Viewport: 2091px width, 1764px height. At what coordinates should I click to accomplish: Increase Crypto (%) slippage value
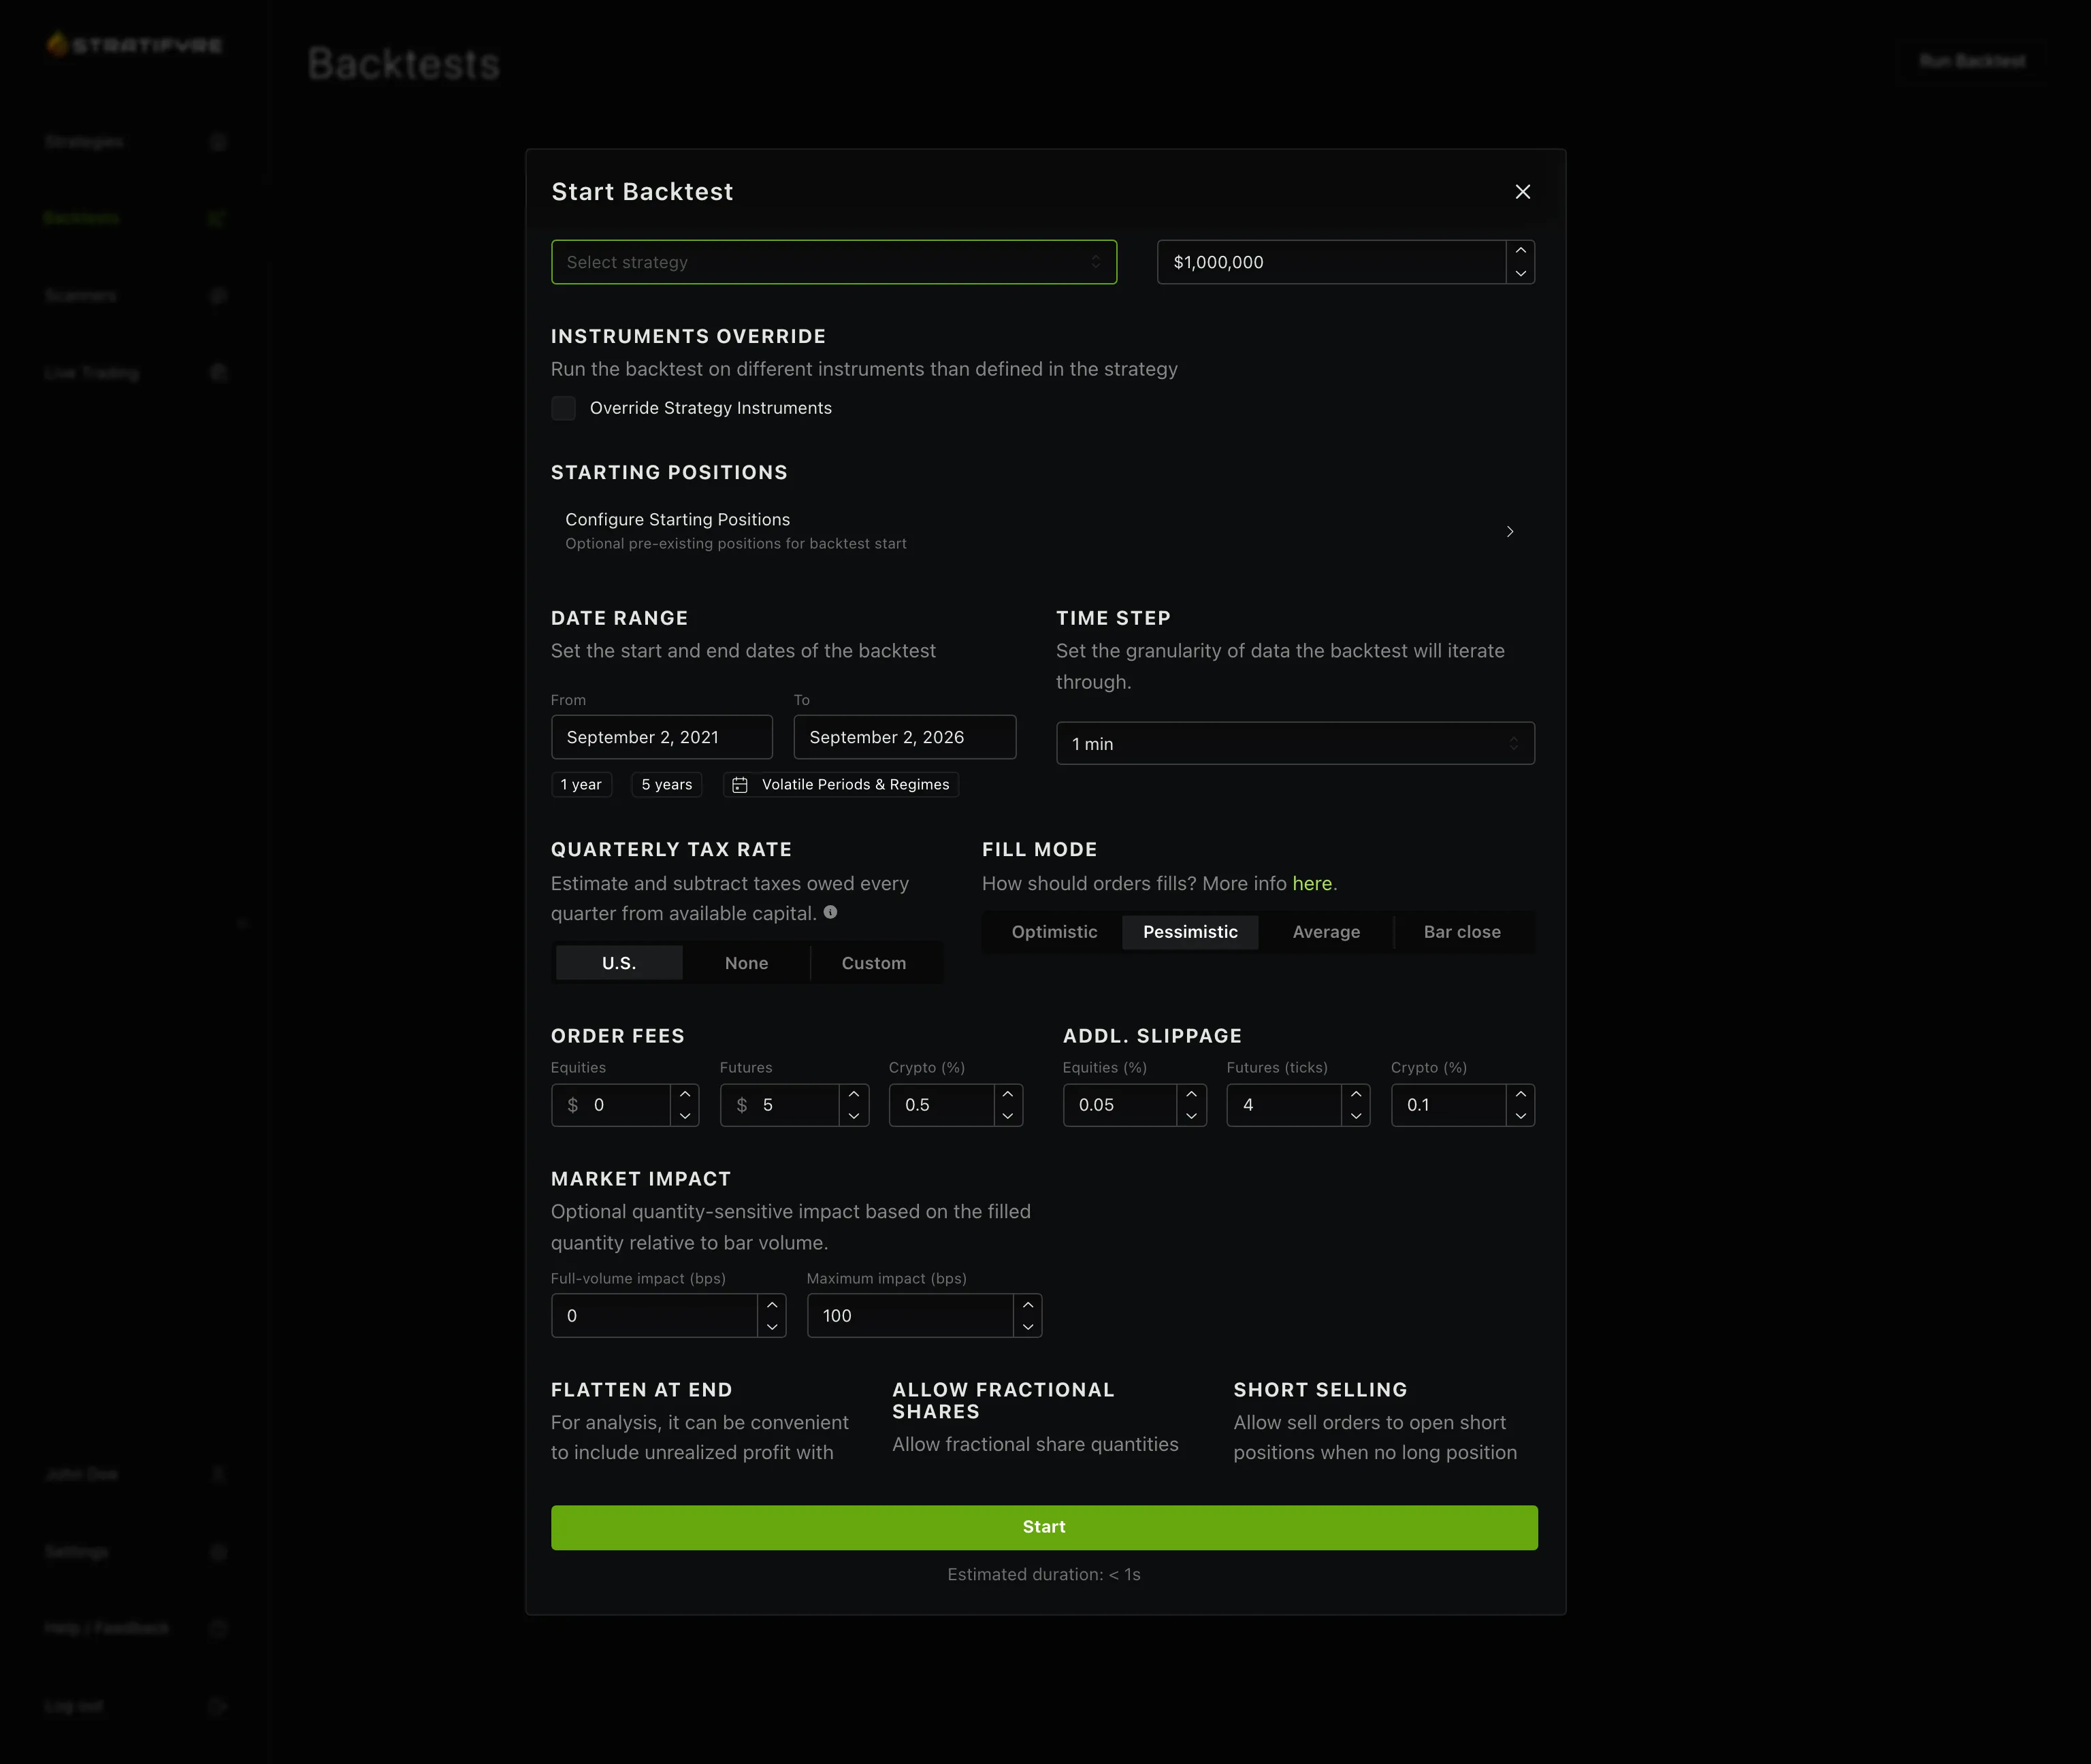[x=1520, y=1094]
